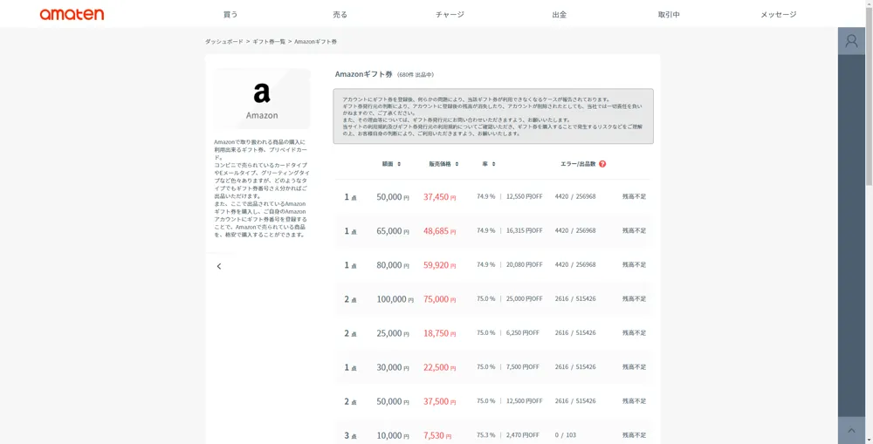873x444 pixels.
Task: Click the 25,000円 face value
Action: coord(393,333)
